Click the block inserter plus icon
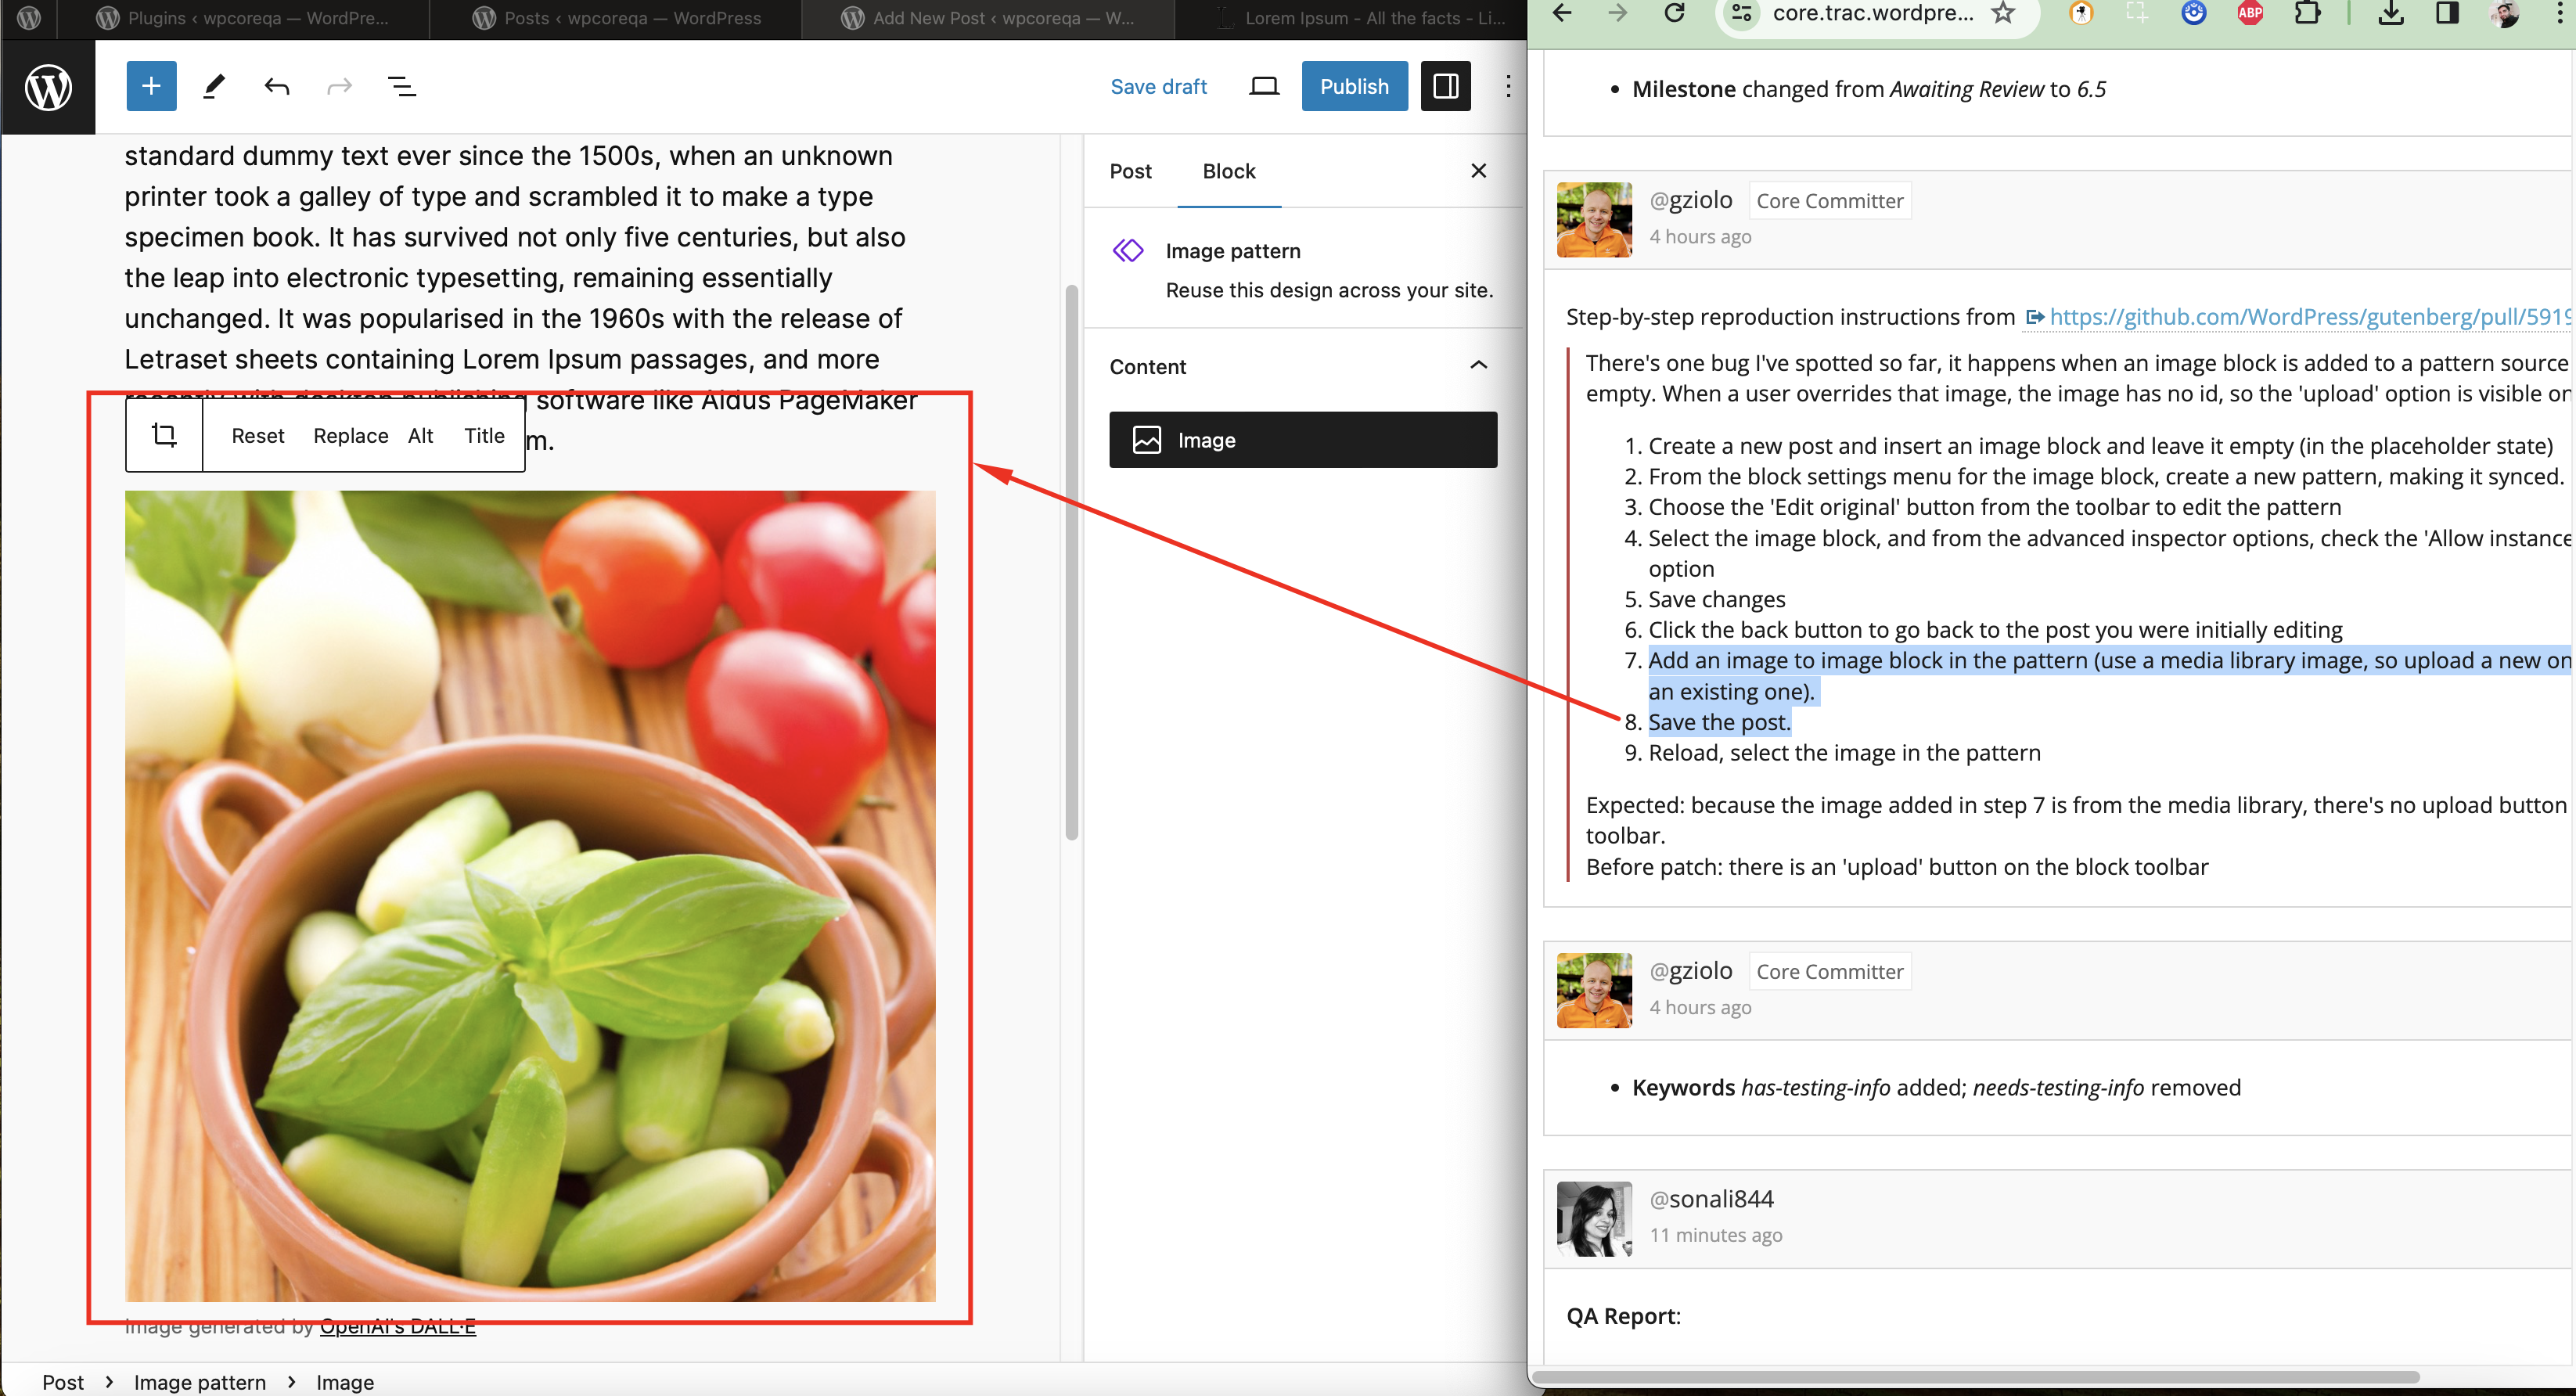Image resolution: width=2576 pixels, height=1396 pixels. (149, 85)
